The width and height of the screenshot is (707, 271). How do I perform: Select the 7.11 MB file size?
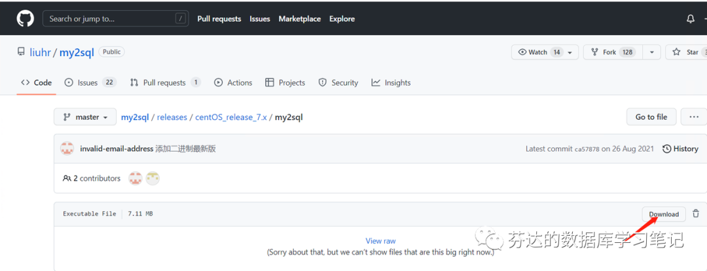[x=140, y=214]
